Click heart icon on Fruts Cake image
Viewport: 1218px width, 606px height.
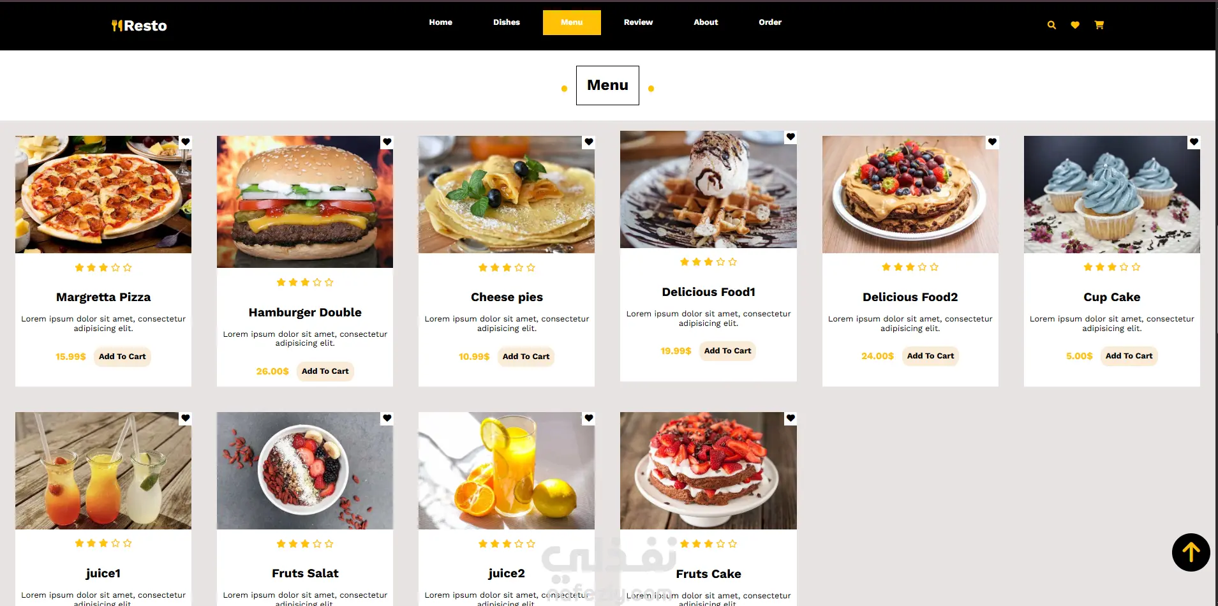pos(791,418)
